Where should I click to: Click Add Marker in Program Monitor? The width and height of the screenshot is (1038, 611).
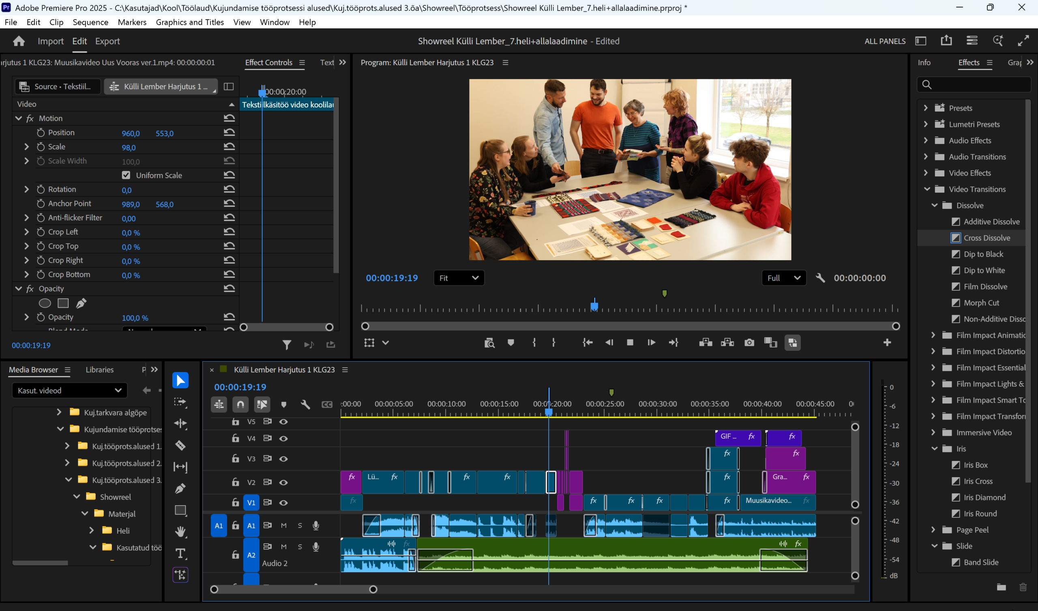click(x=511, y=342)
